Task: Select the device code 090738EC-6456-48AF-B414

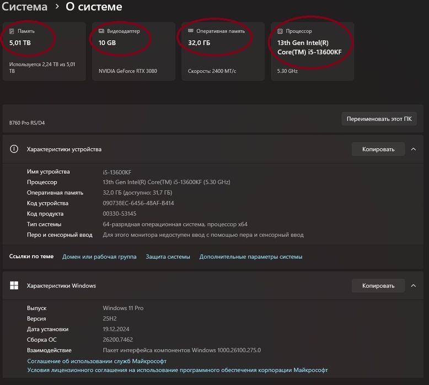Action: pyautogui.click(x=138, y=203)
